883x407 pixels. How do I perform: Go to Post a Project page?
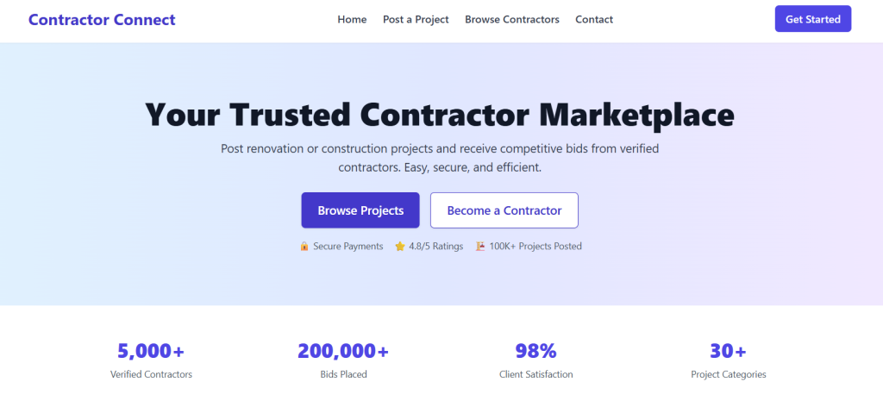click(x=416, y=19)
